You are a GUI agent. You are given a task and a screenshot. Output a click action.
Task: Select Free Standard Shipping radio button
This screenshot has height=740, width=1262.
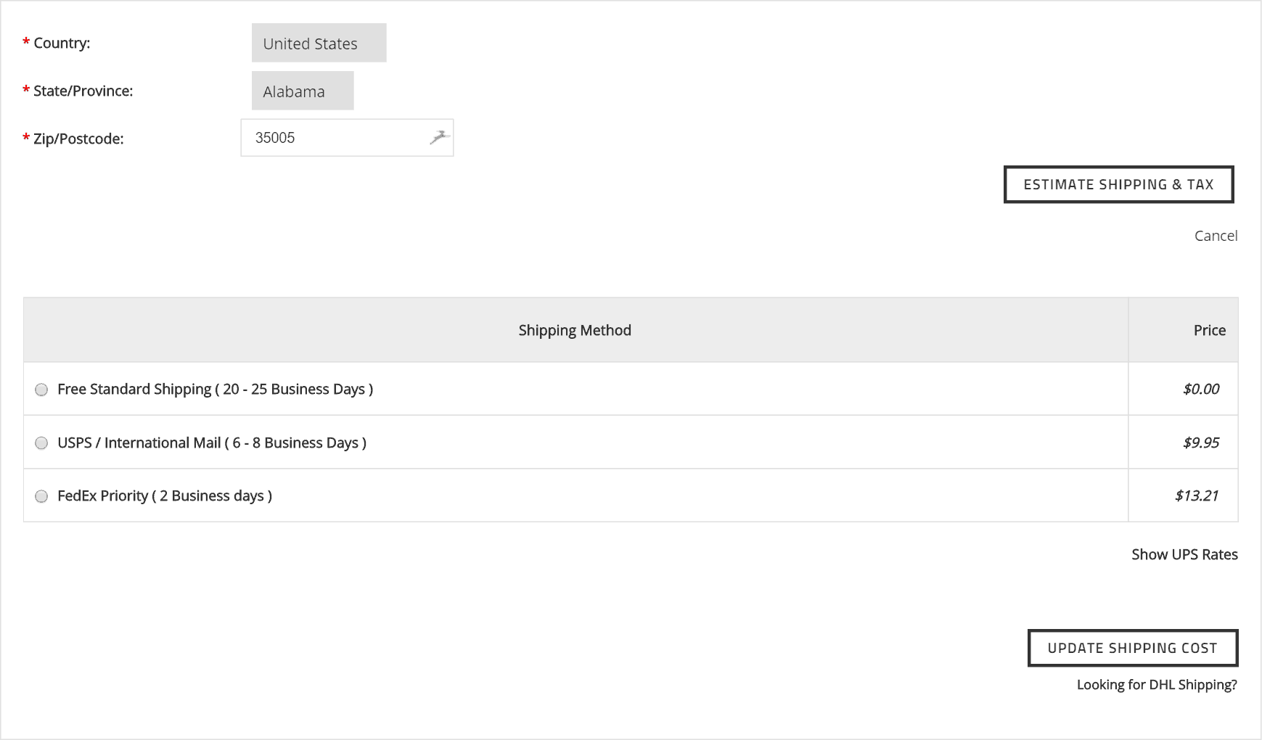pyautogui.click(x=41, y=390)
